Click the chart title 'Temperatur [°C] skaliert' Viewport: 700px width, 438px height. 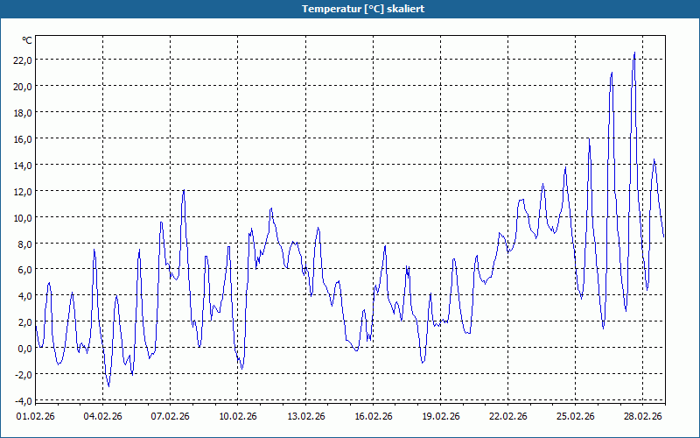pyautogui.click(x=363, y=9)
